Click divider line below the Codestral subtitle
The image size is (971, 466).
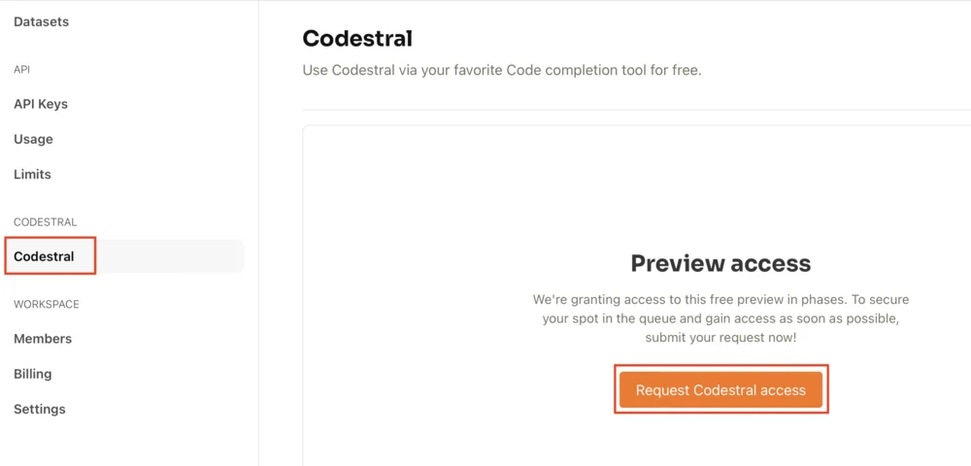[x=631, y=110]
